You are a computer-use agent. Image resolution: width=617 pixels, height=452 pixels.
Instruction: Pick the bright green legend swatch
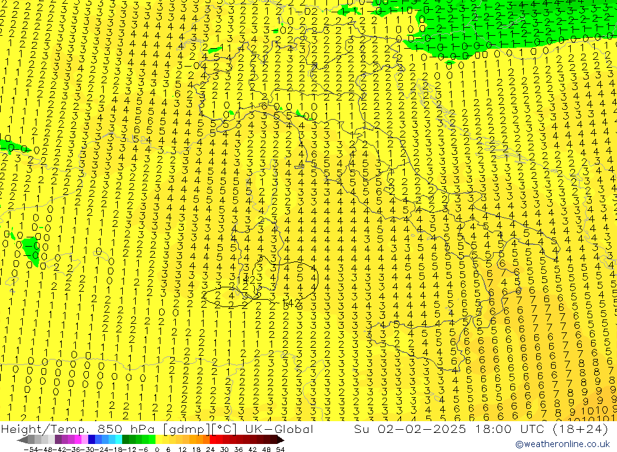(x=152, y=440)
